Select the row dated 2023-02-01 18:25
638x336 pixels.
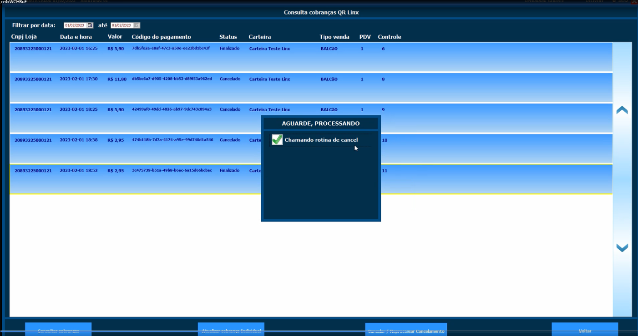point(311,118)
